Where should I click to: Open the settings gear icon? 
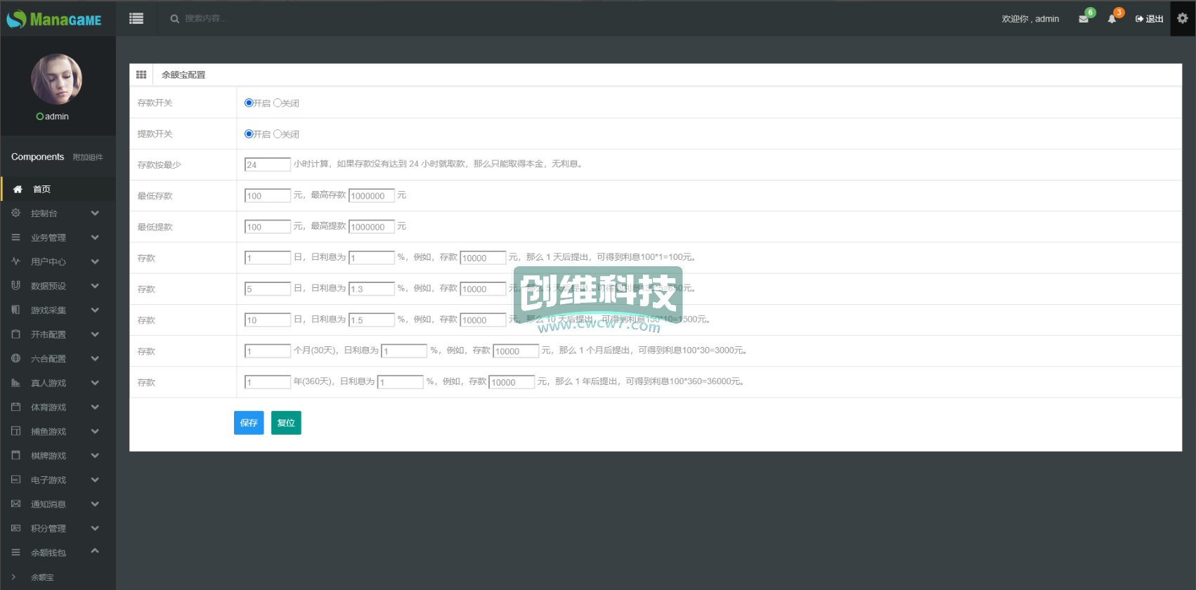point(1183,18)
